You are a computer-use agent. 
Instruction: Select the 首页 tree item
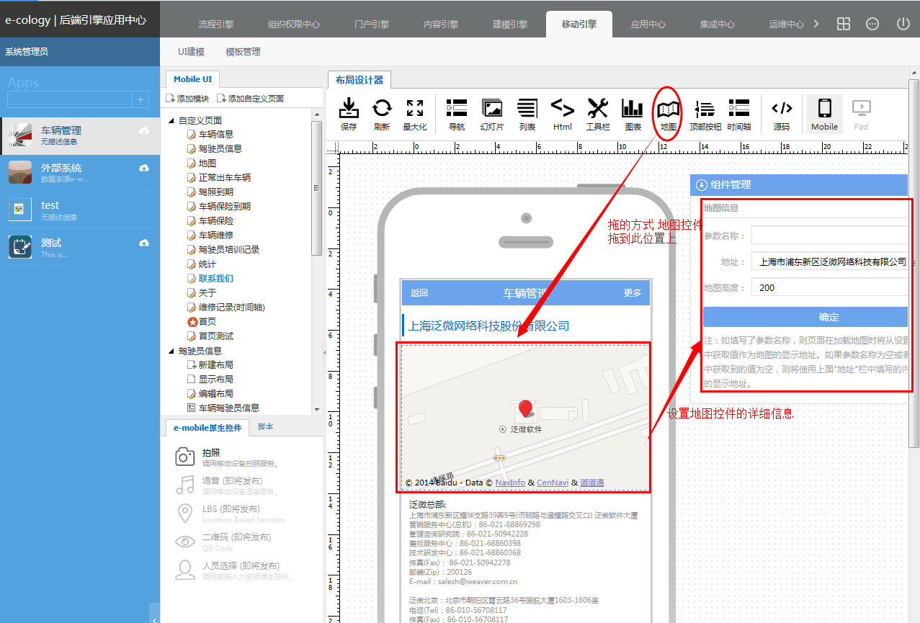pyautogui.click(x=207, y=321)
